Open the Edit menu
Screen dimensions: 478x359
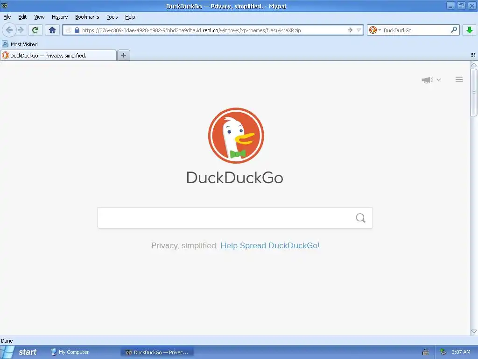point(22,17)
